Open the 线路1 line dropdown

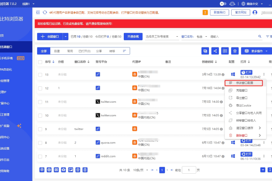[28, 4]
